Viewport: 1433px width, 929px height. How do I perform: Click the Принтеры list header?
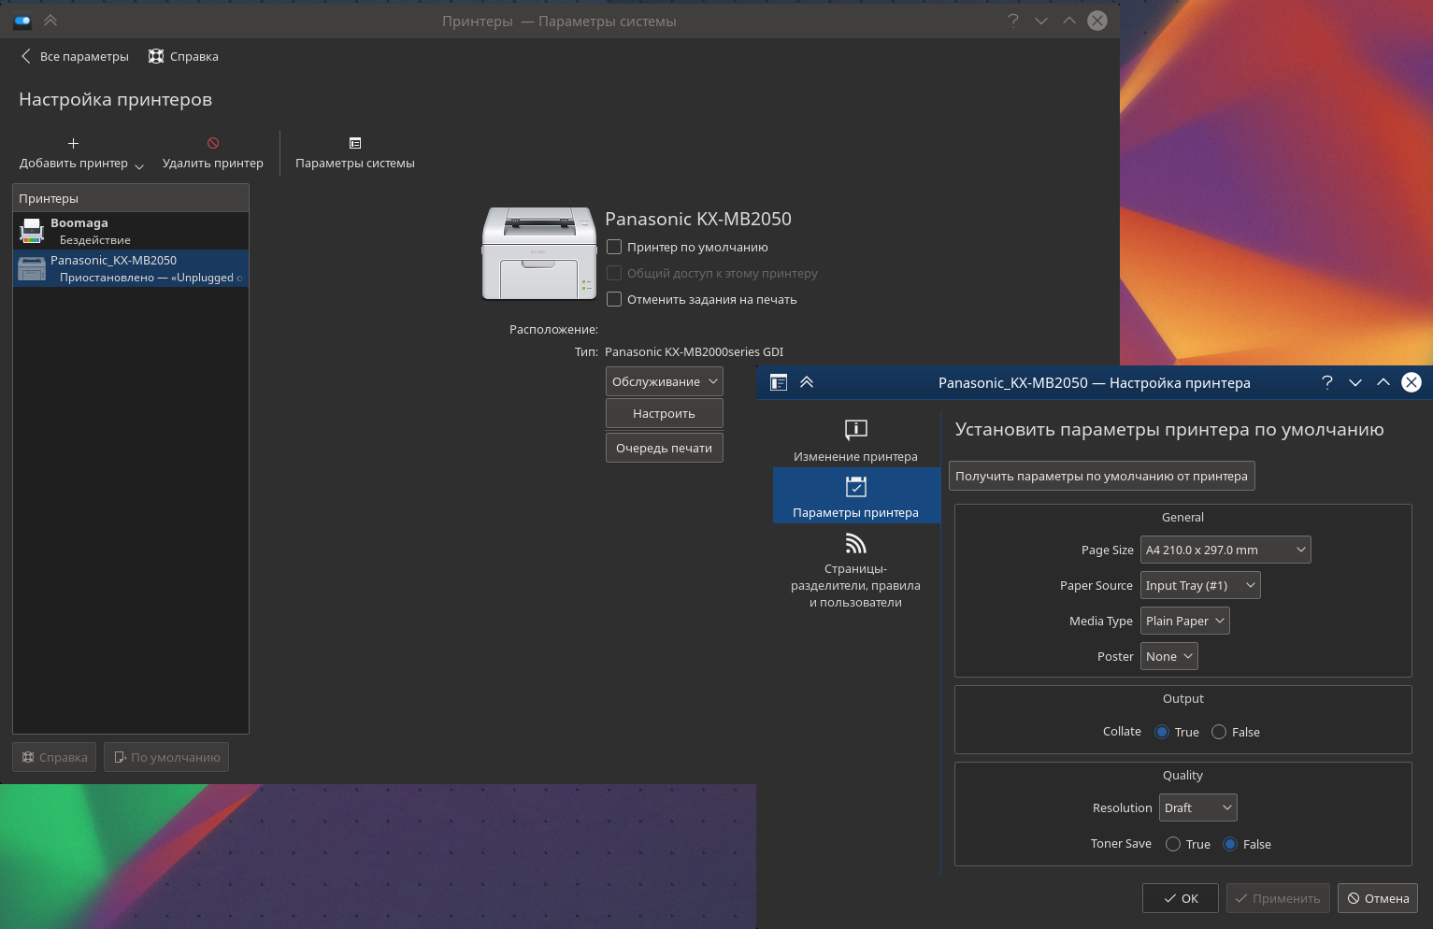pos(131,198)
